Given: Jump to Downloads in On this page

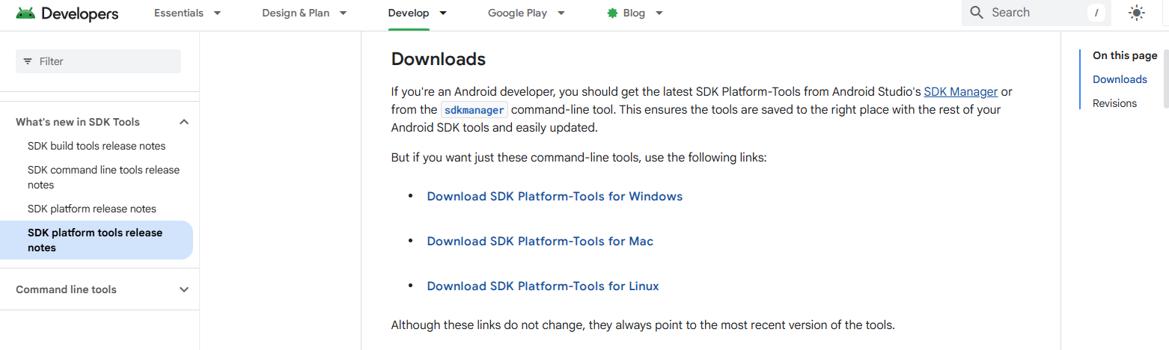Looking at the screenshot, I should pos(1120,79).
